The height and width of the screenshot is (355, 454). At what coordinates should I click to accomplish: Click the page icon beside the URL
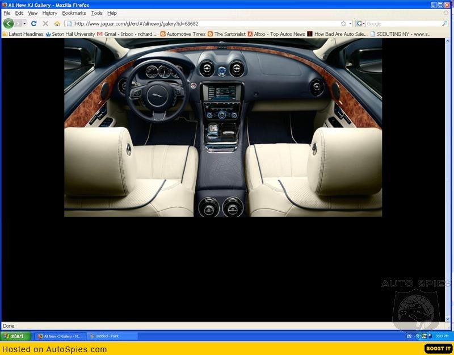coord(69,23)
